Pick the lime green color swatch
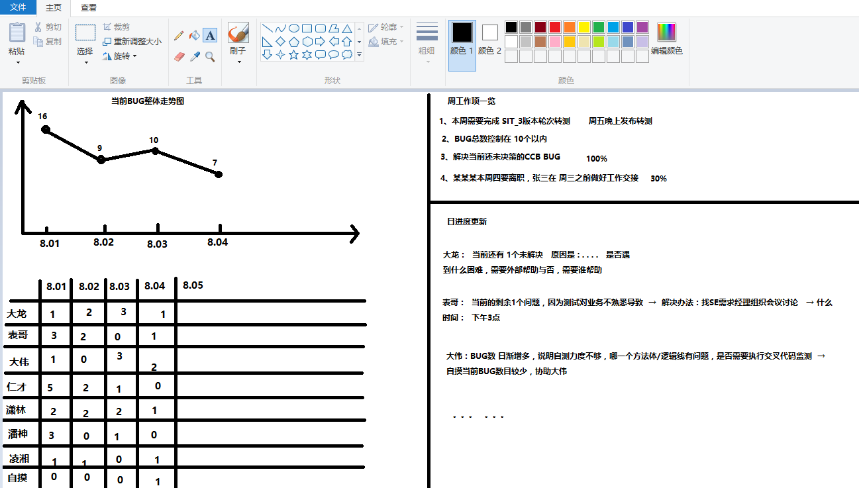The image size is (859, 488). (x=599, y=42)
